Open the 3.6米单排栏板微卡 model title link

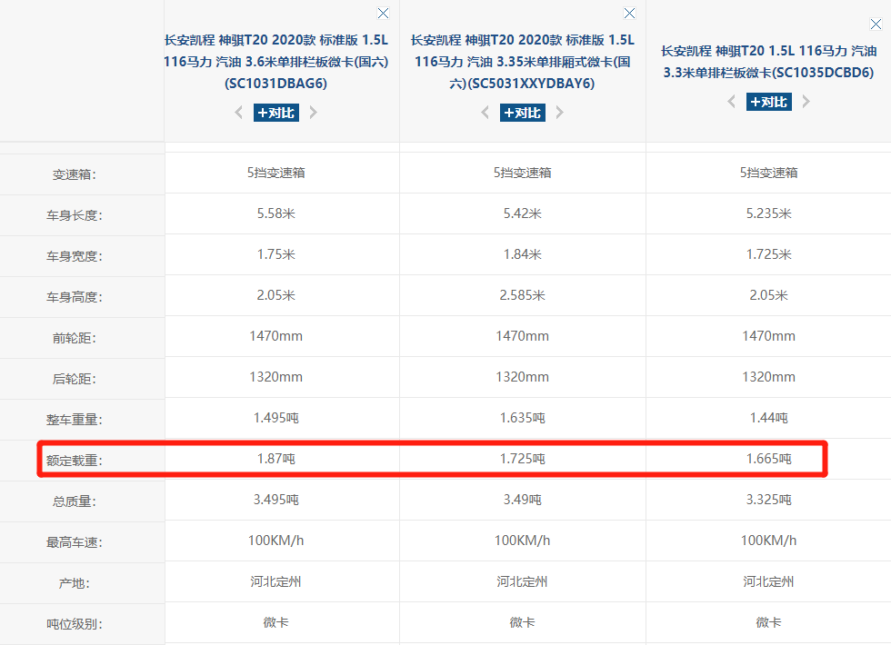pyautogui.click(x=276, y=62)
